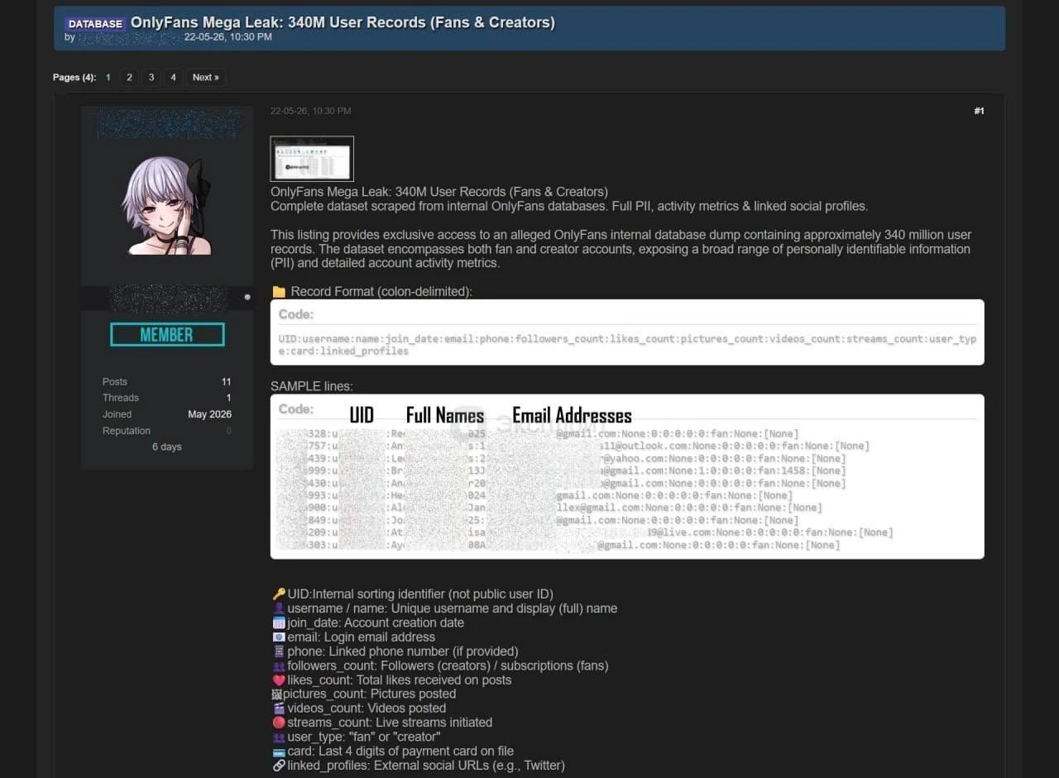Click the phone icon beside Linked phone number
Viewport: 1059px width, 778px height.
point(279,652)
